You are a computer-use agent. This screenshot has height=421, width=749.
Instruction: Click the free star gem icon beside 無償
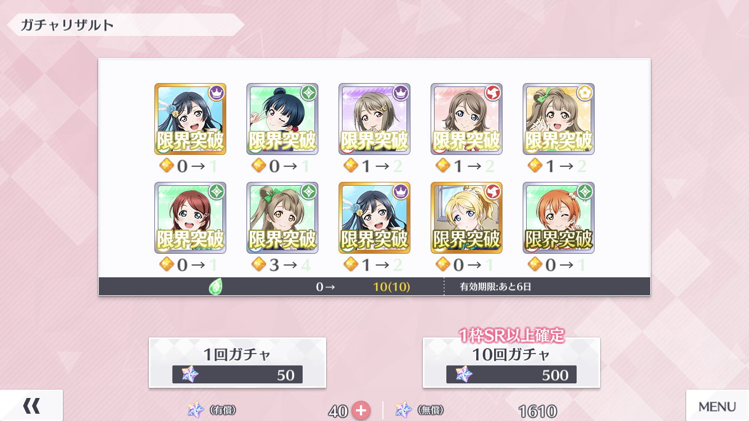coord(403,410)
